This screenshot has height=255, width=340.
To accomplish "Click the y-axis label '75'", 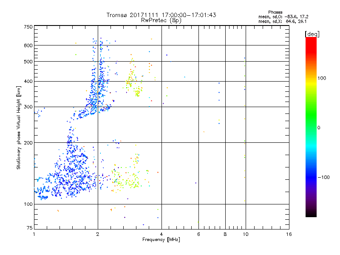I will click(30, 228).
